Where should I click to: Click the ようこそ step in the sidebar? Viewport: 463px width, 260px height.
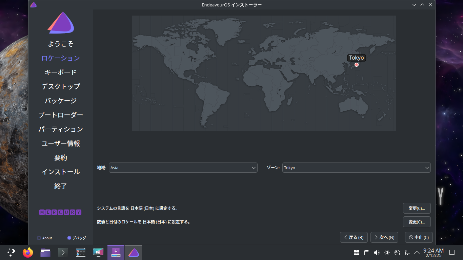61,44
